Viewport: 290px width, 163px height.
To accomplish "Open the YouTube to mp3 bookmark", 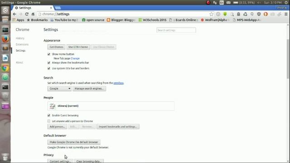I will pyautogui.click(x=64, y=20).
